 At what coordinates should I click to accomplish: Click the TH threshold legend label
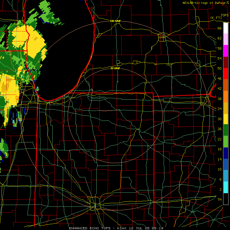[220, 199]
